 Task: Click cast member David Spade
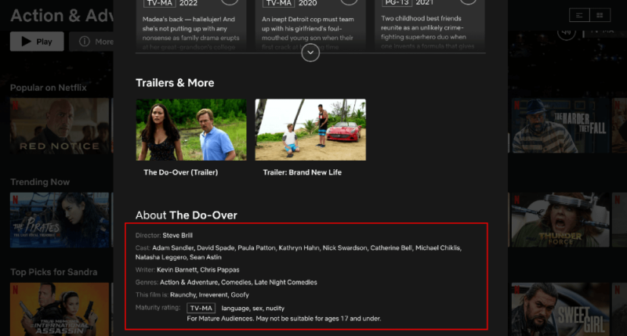(x=216, y=248)
